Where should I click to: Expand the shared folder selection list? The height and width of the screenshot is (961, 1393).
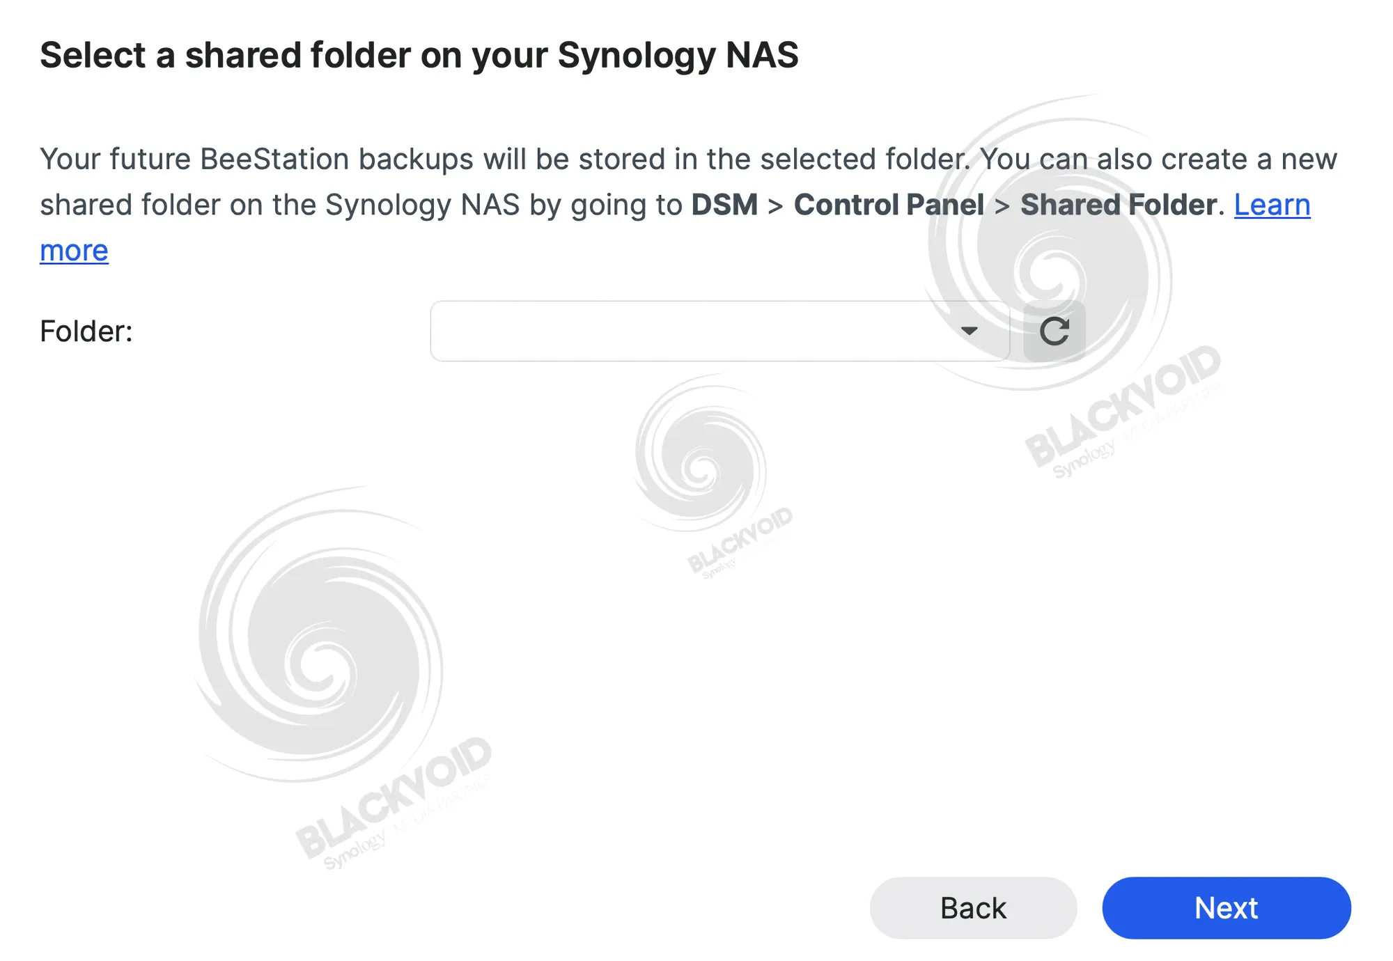(969, 331)
